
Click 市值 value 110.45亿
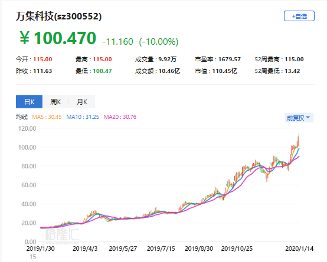[x=225, y=71]
